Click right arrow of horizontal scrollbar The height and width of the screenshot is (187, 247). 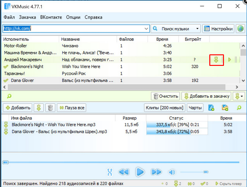pos(237,87)
